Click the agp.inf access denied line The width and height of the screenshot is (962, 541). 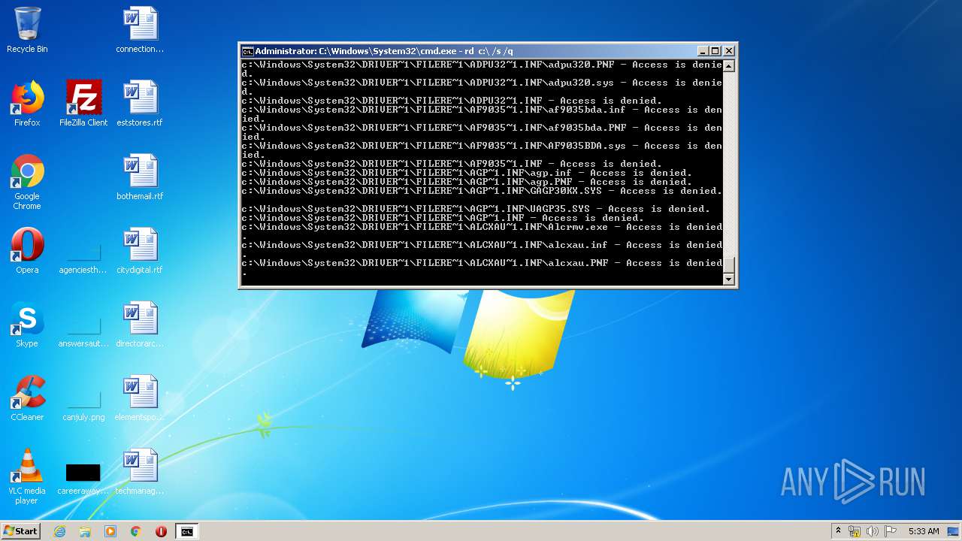[x=467, y=173]
